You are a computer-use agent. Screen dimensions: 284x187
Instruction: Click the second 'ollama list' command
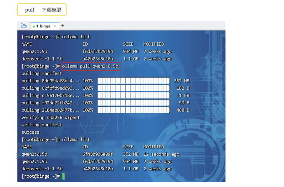[76, 140]
